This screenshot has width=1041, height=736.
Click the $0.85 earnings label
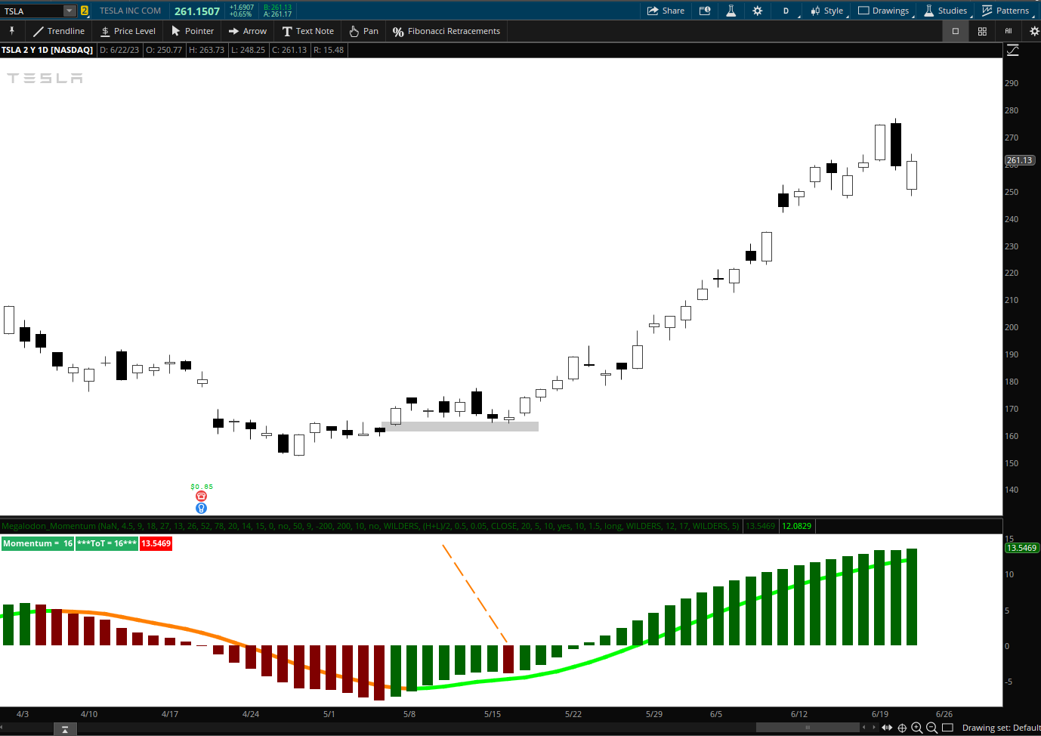pos(202,487)
